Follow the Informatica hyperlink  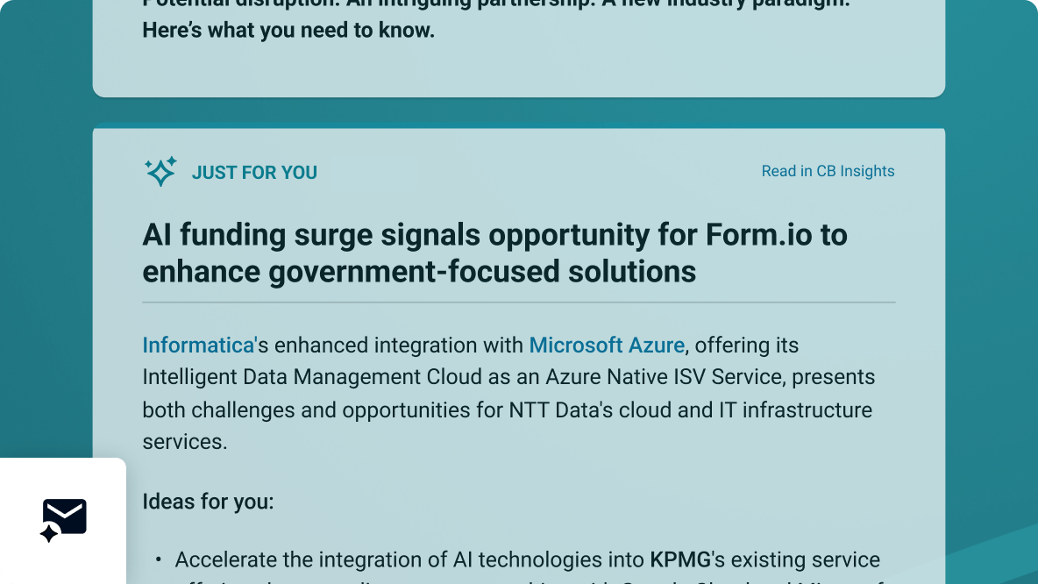[198, 345]
